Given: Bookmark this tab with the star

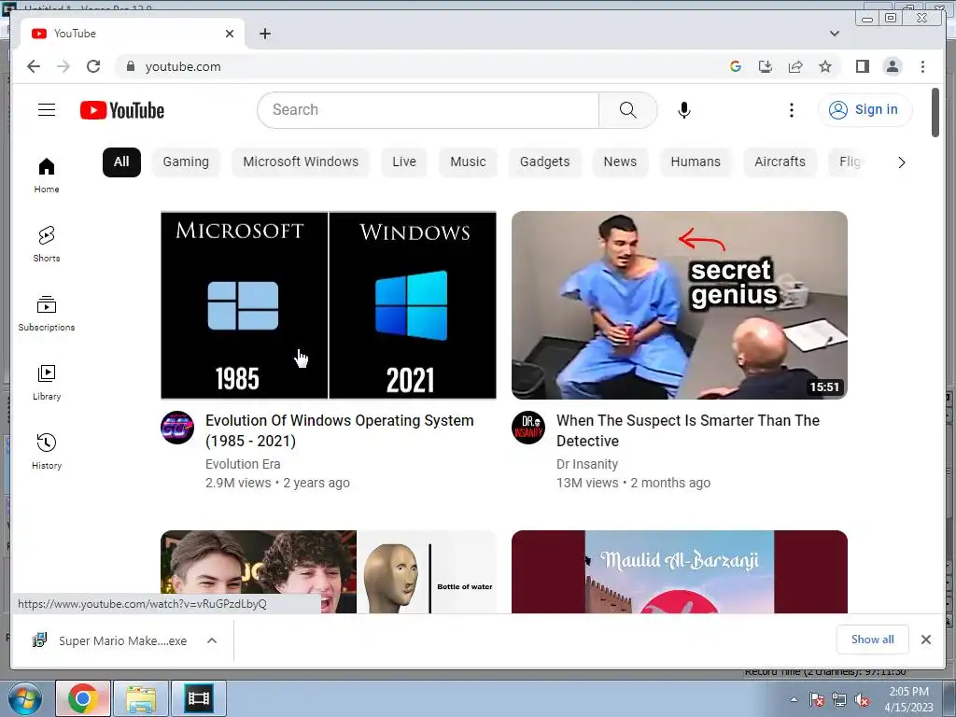Looking at the screenshot, I should point(825,66).
